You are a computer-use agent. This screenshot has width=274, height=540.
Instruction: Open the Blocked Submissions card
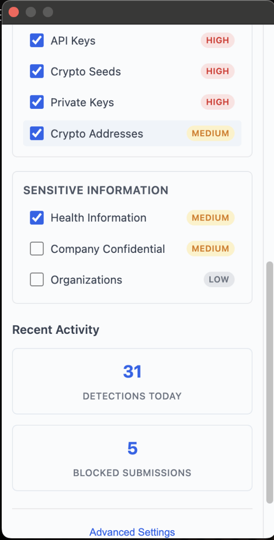point(132,458)
